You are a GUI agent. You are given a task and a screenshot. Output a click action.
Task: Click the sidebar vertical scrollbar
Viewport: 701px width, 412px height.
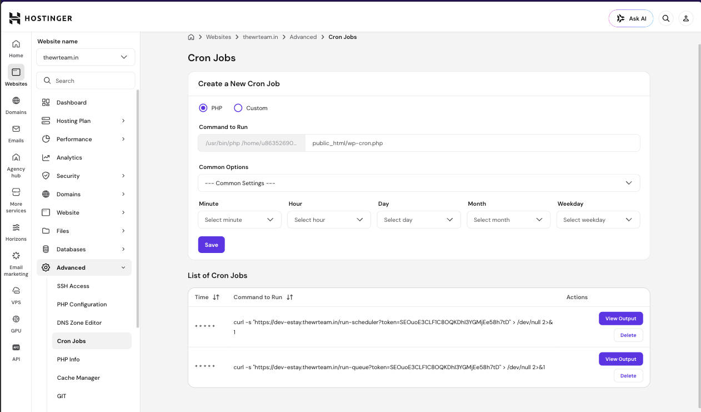[x=138, y=209]
